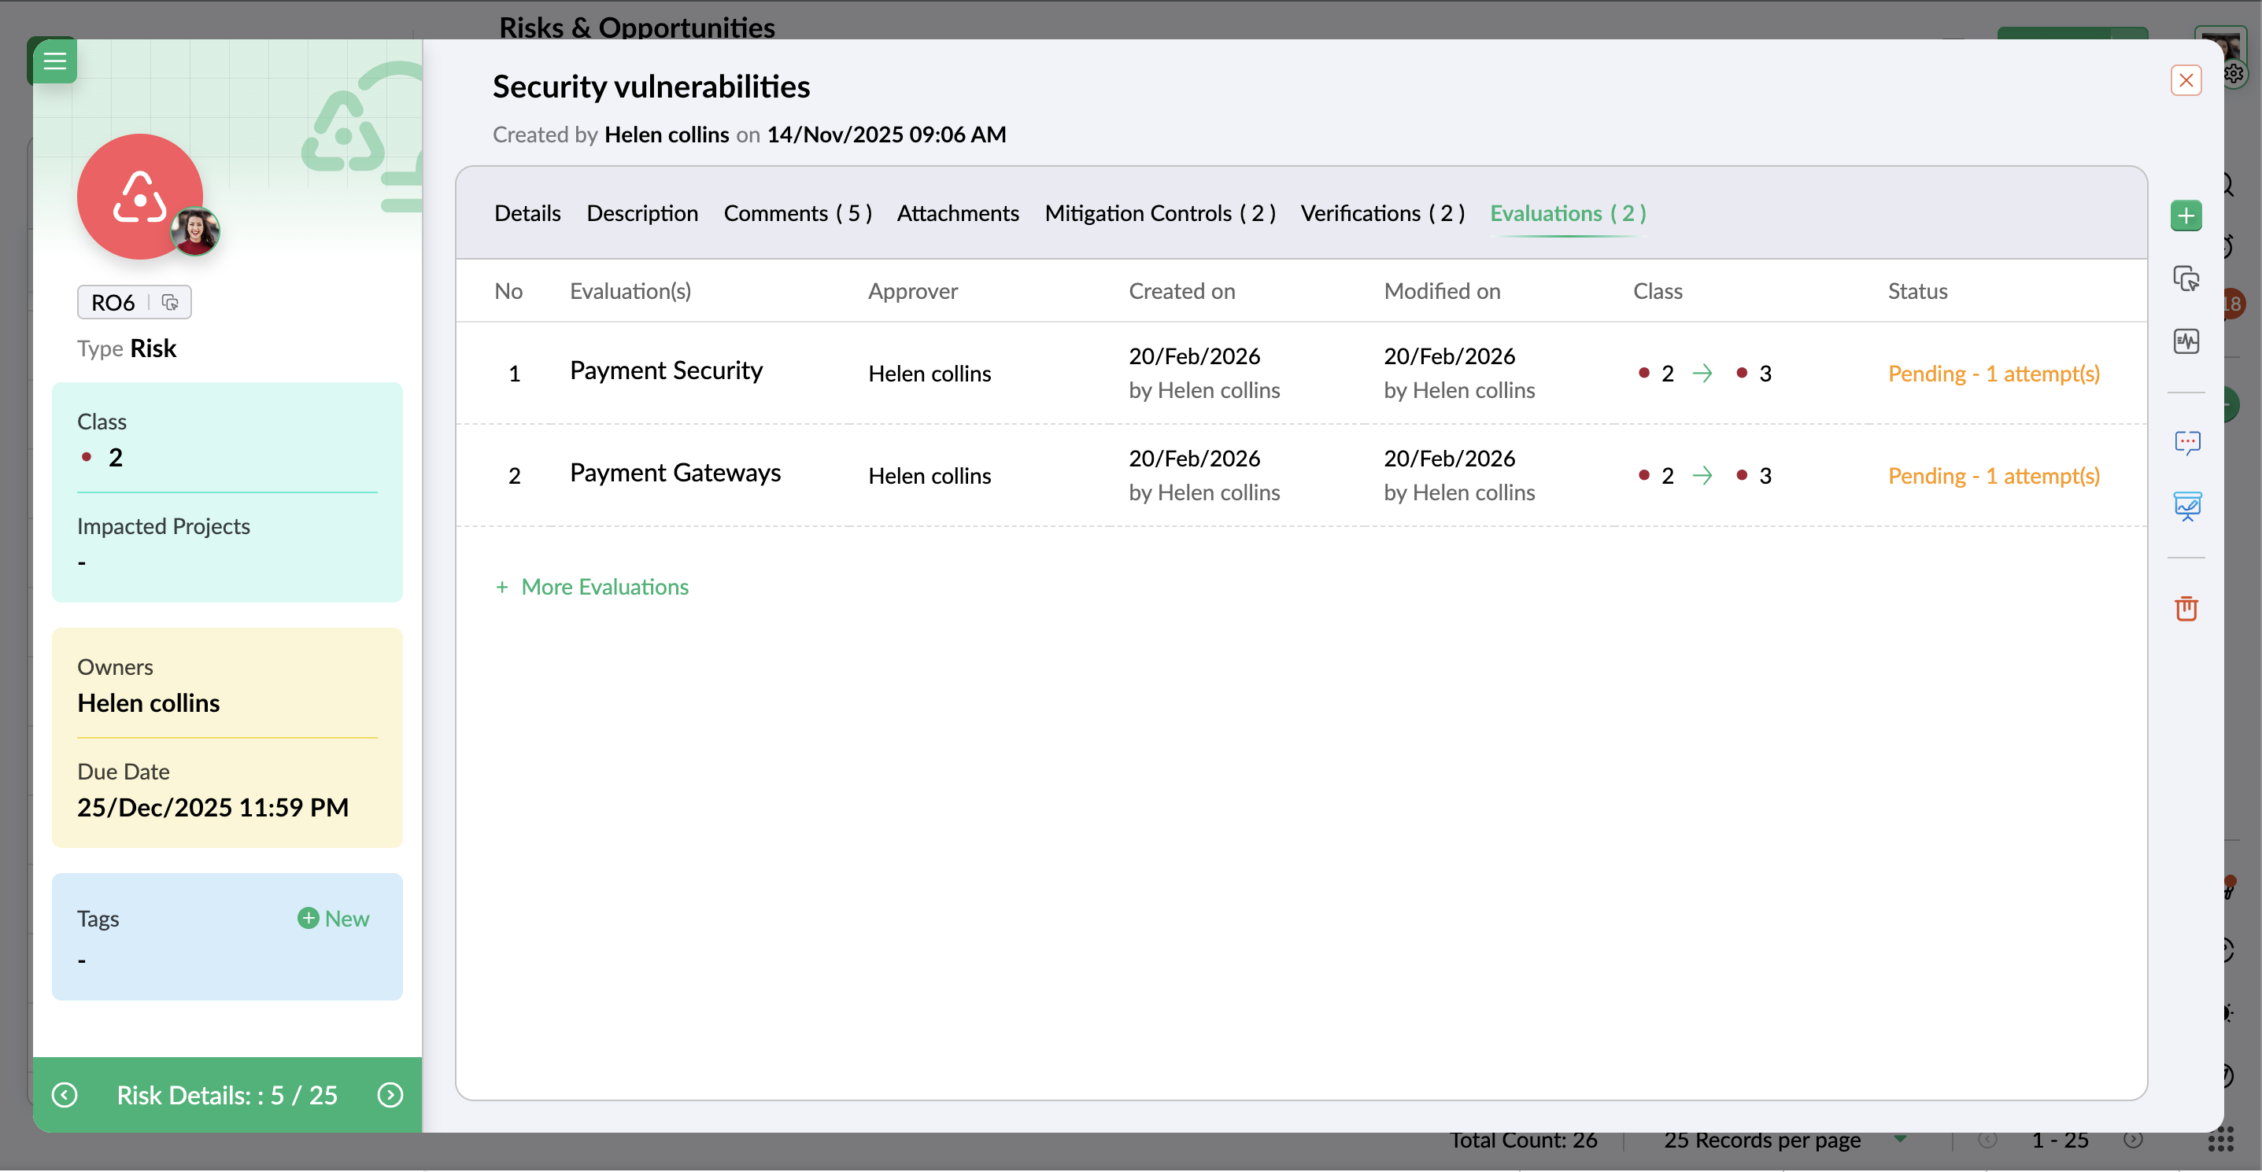Open the activity log icon

click(2186, 341)
